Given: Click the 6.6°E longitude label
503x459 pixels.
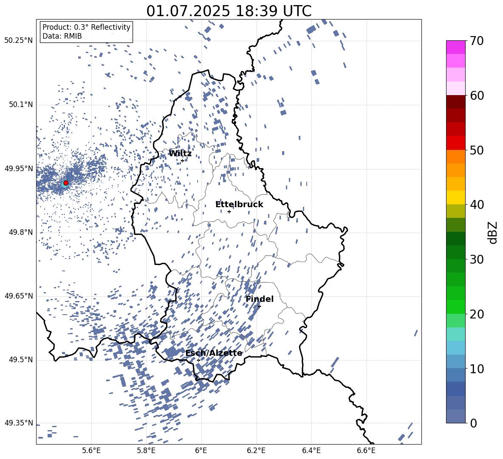Looking at the screenshot, I should pyautogui.click(x=366, y=451).
